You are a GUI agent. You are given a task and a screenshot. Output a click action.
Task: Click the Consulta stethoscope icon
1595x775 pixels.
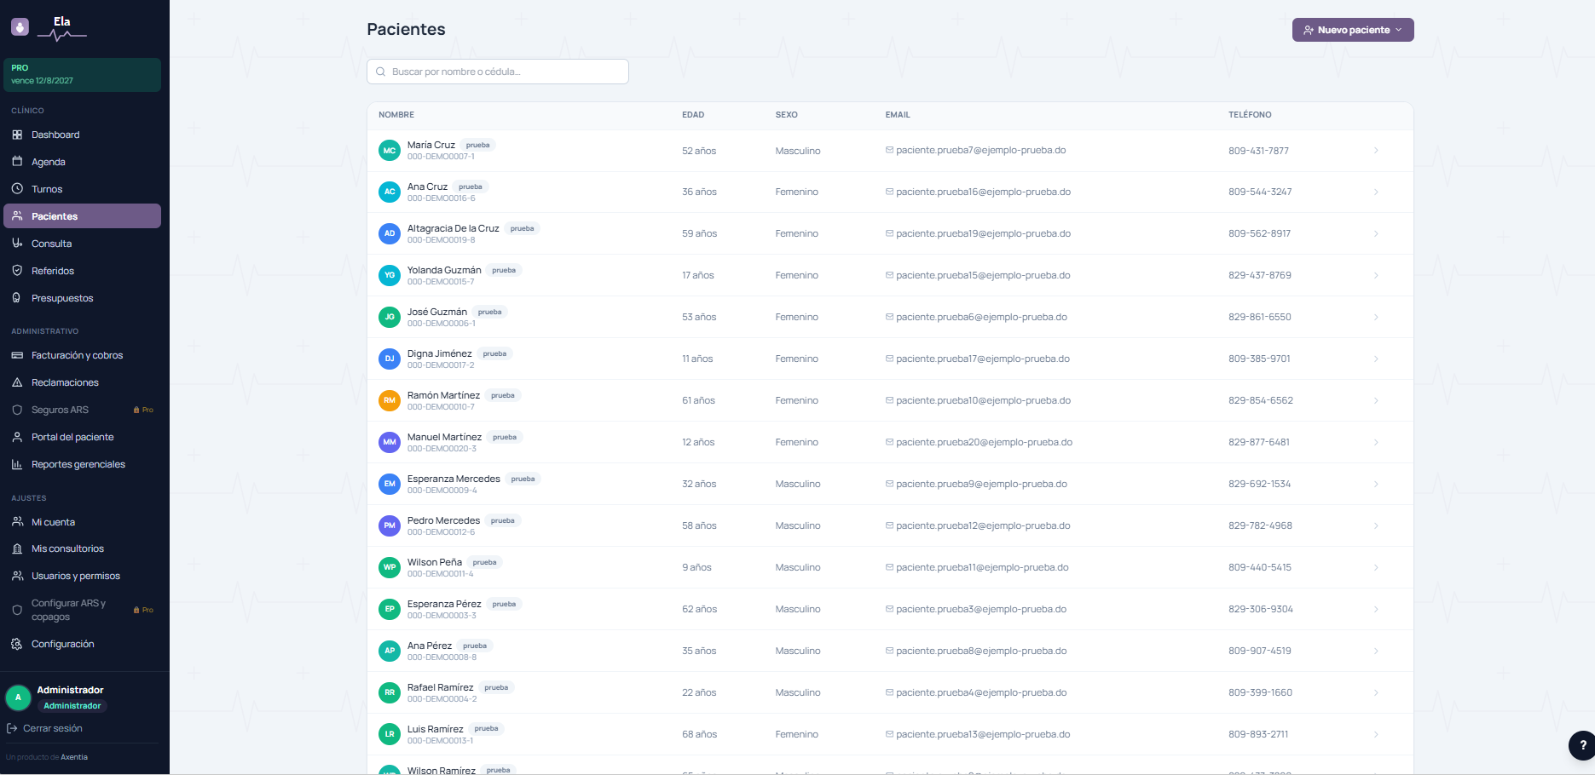(x=17, y=244)
